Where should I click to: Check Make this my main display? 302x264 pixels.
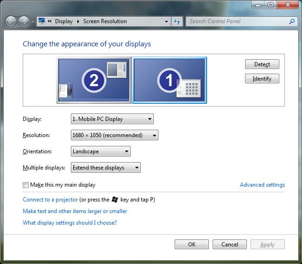[25, 185]
